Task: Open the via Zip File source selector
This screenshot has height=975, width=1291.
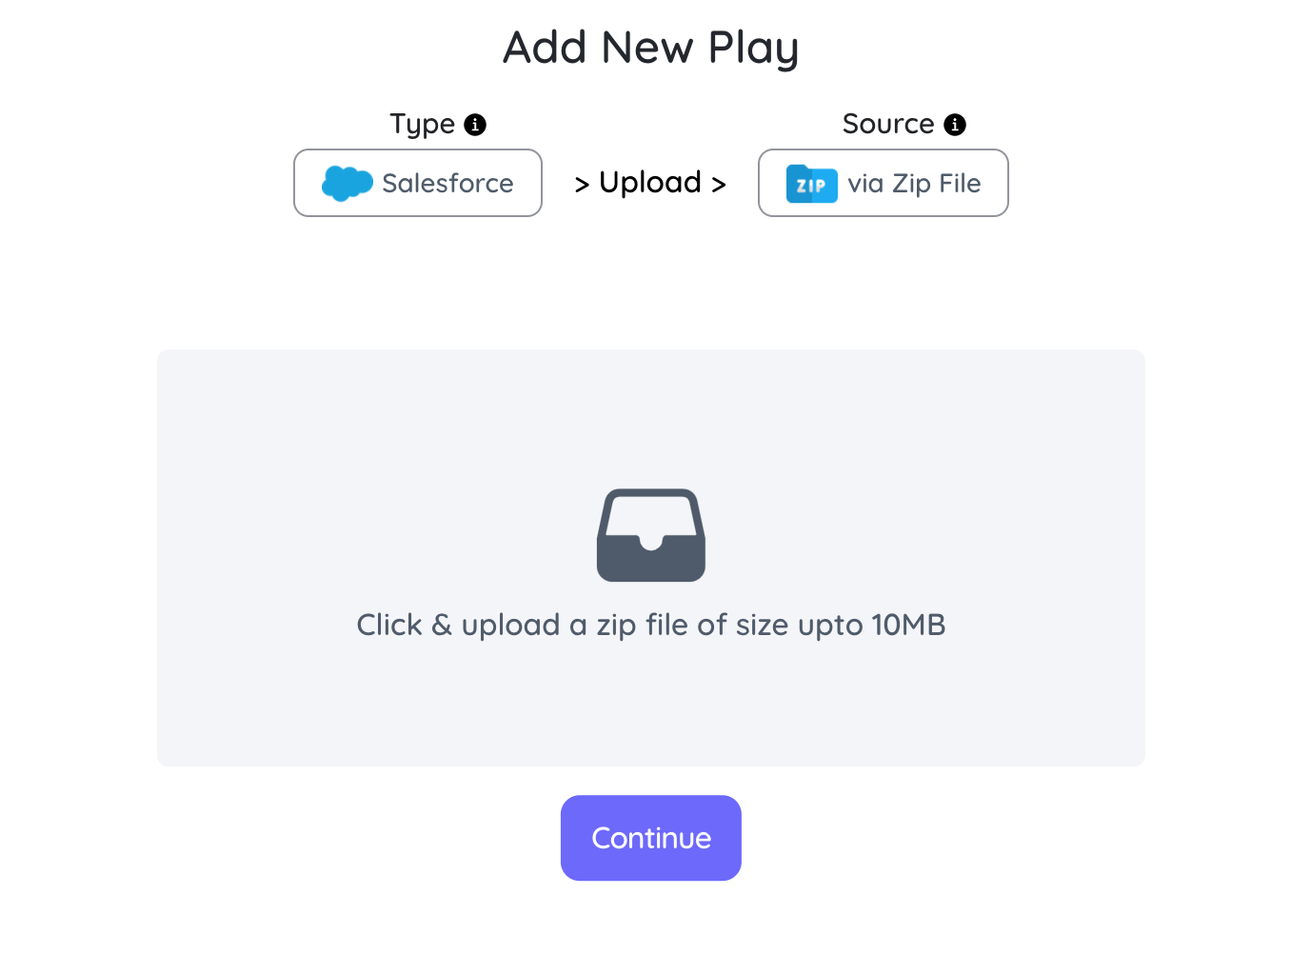Action: tap(884, 183)
